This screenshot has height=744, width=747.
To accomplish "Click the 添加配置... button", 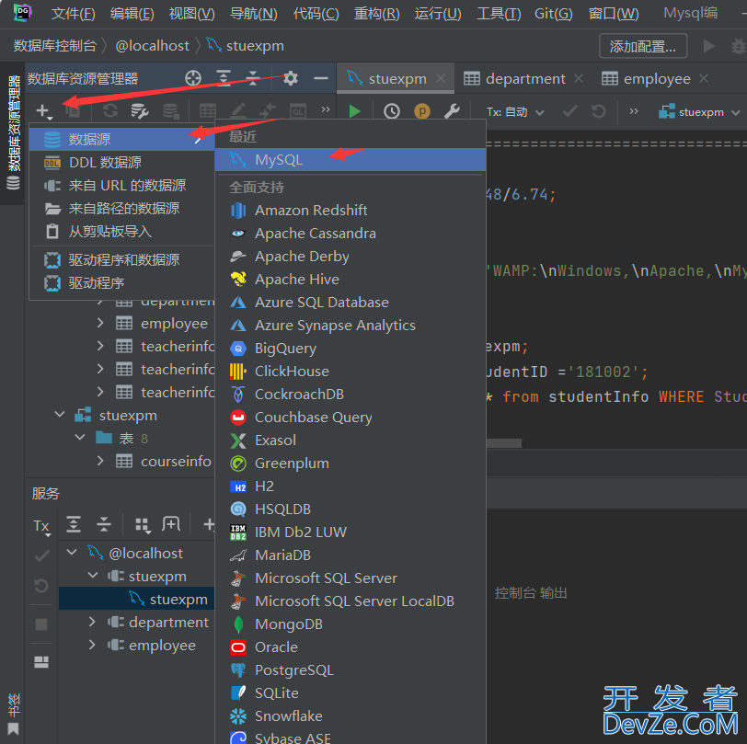I will click(643, 46).
